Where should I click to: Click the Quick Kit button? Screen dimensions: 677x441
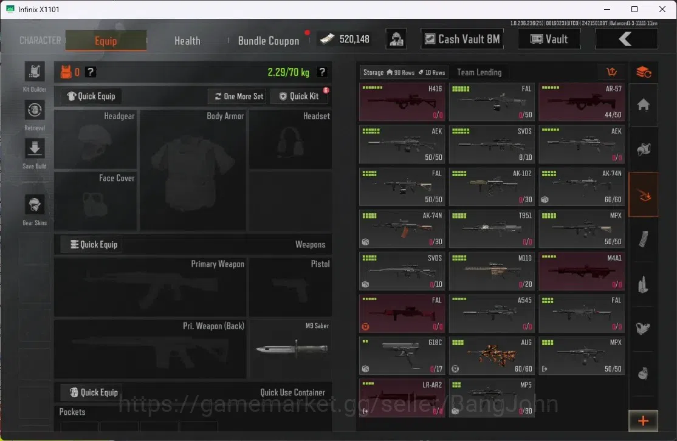point(299,96)
